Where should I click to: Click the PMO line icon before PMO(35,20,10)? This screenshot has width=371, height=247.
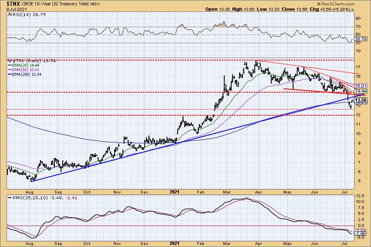10,198
